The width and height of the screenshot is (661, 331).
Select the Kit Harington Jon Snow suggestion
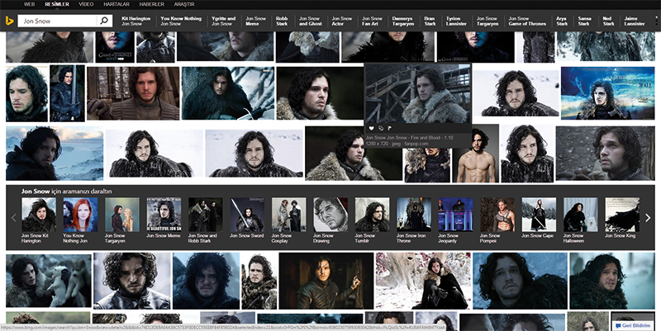pos(136,21)
